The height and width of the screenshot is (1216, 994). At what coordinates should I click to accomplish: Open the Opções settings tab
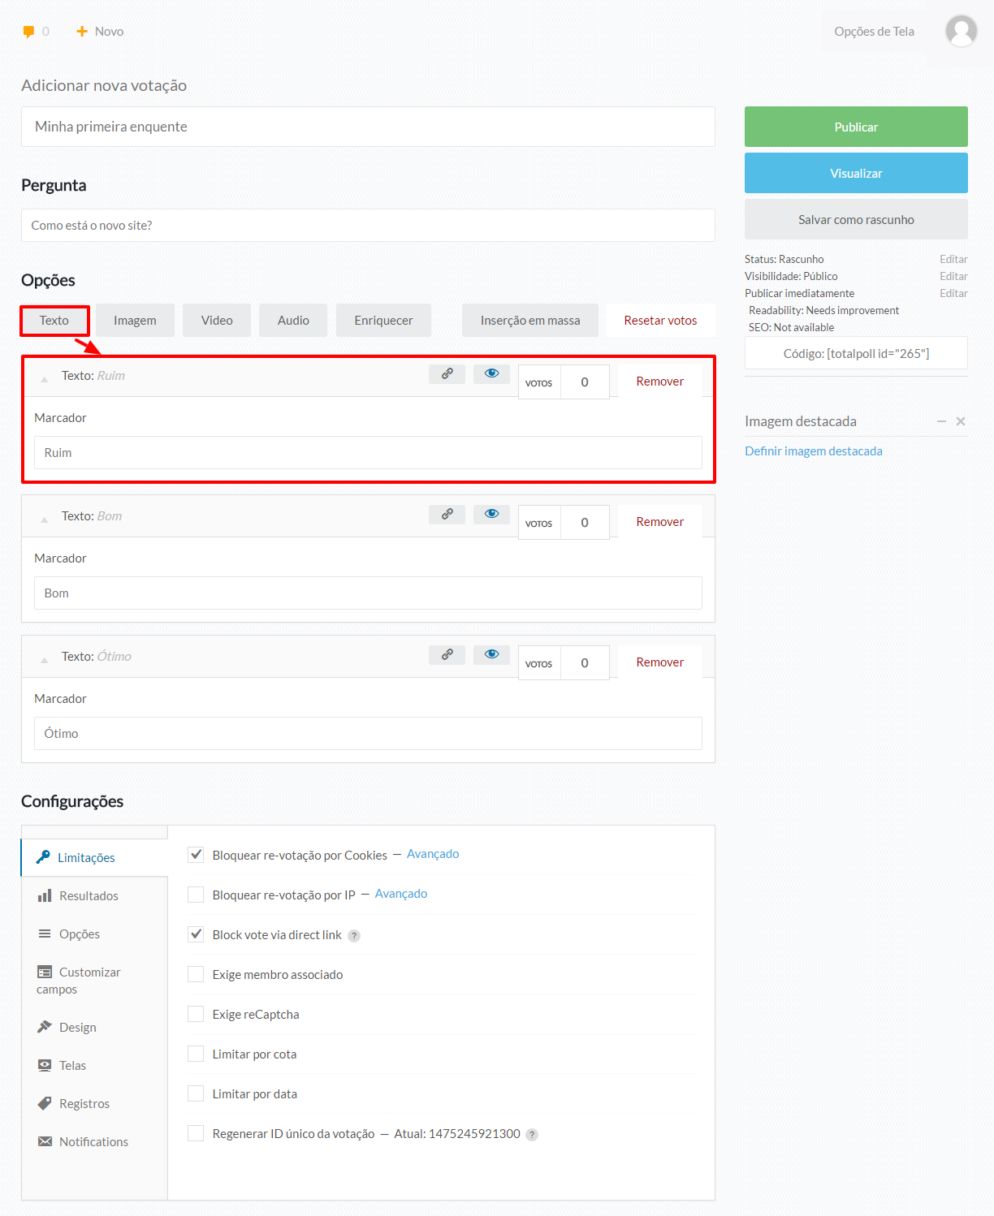coord(94,934)
